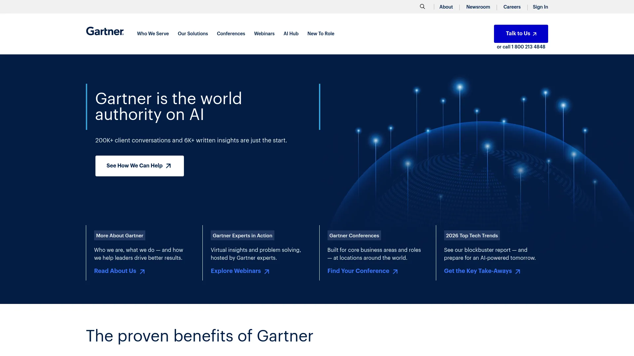Open the New To Role menu

click(321, 34)
